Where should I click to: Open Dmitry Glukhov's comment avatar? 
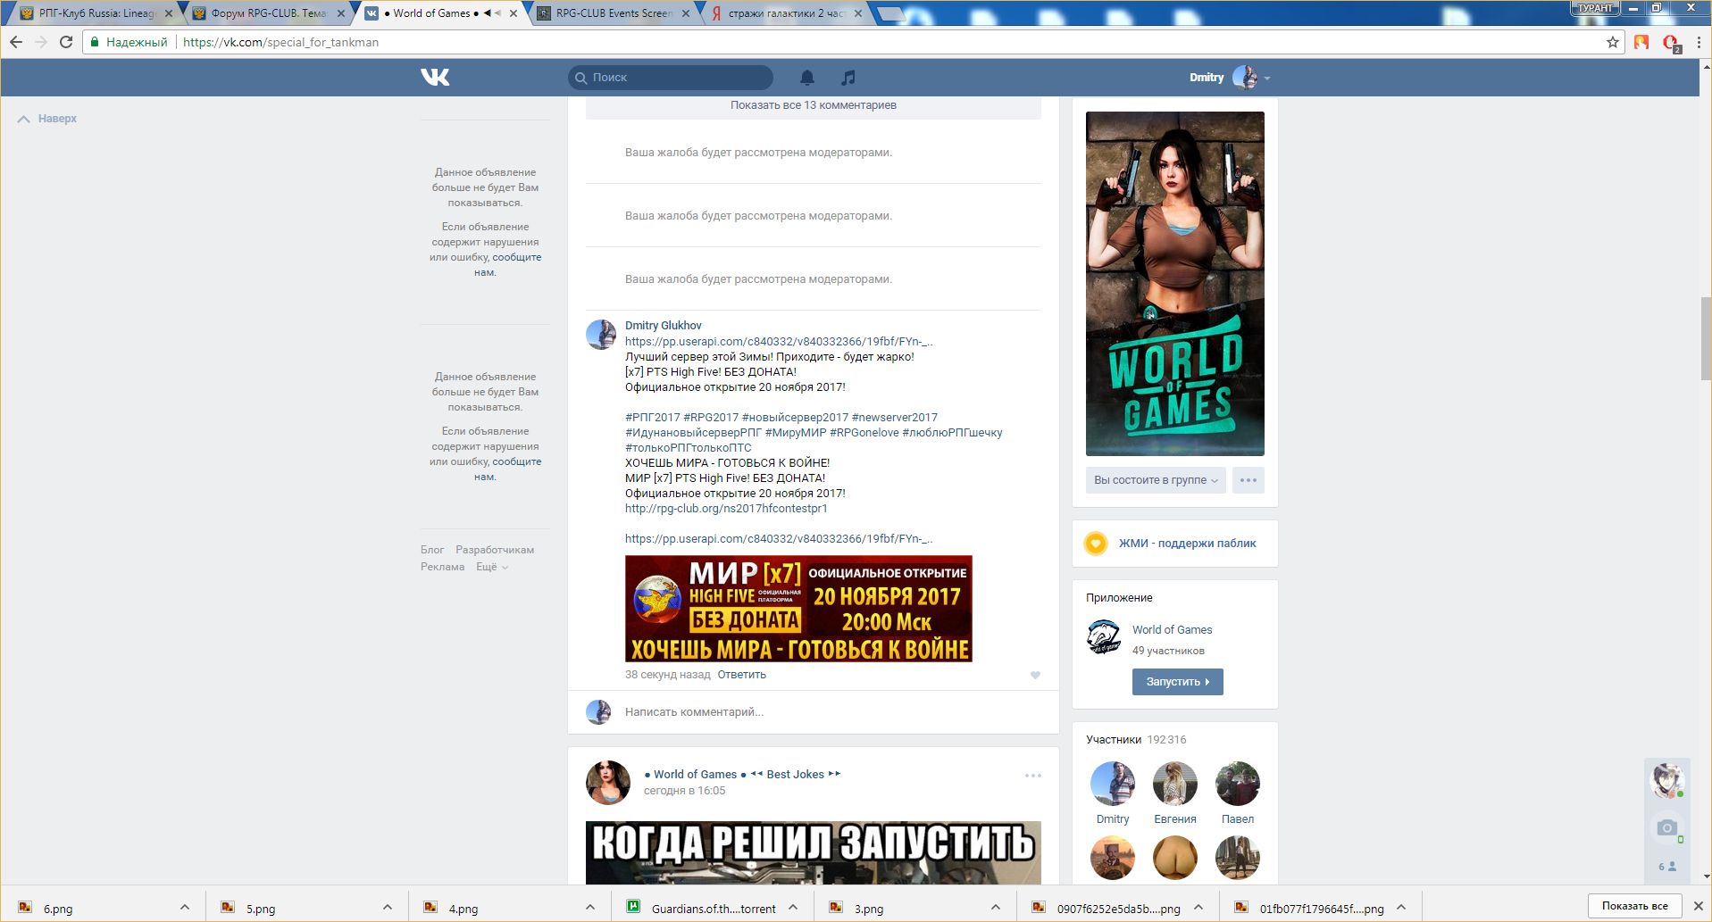pyautogui.click(x=601, y=335)
